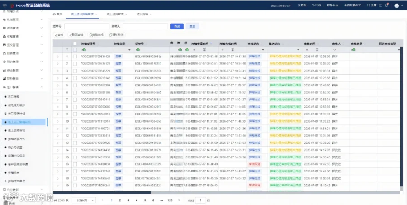Click the 财务管理 sidebar icon
This screenshot has width=407, height=205.
pos(4,53)
